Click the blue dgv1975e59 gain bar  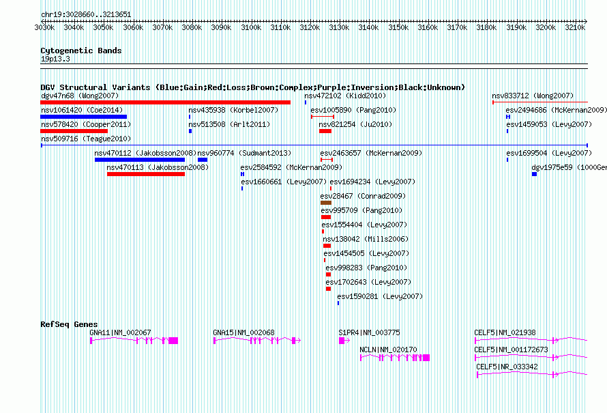(534, 174)
